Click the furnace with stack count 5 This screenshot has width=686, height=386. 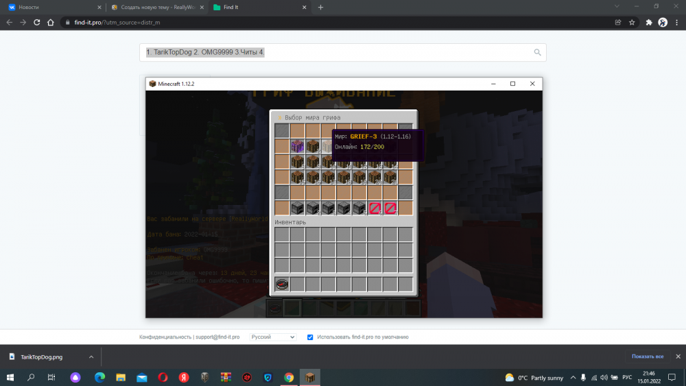click(359, 208)
